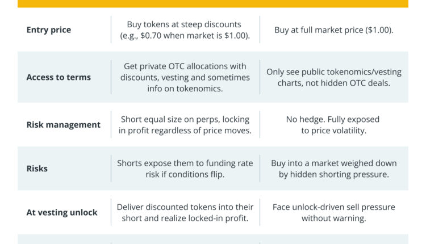
Task: Click the partially visible bottom table row
Action: point(213,239)
